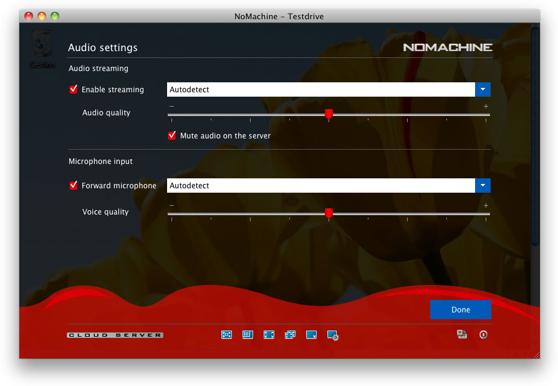Click the resize remote screen icon
This screenshot has width=558, height=386.
point(248,335)
